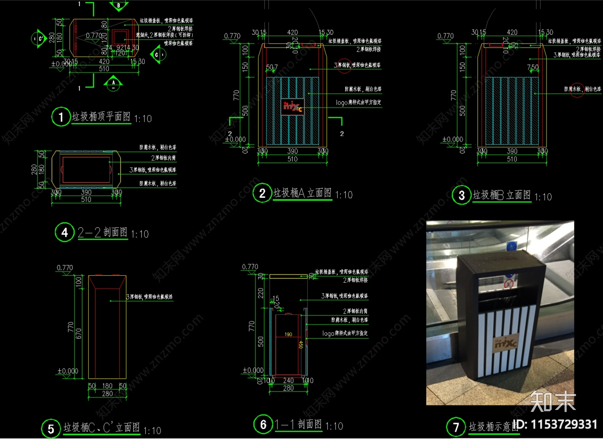Select the 220 dimension in 1-1 section
Image resolution: width=603 pixels, height=439 pixels.
[260, 293]
